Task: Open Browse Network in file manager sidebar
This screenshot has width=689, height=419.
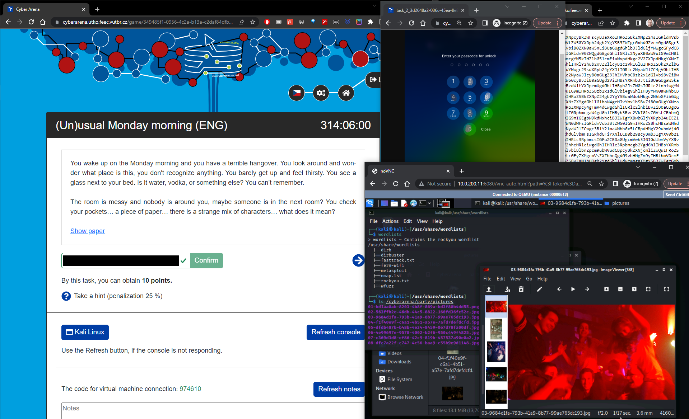Action: [401, 397]
